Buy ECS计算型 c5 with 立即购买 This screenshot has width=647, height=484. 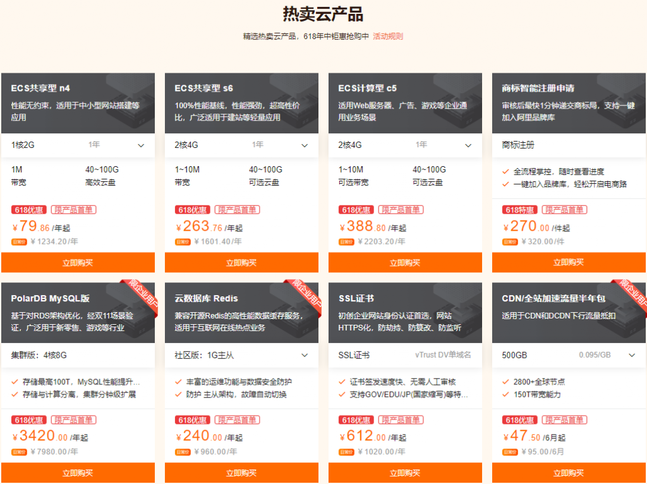(x=405, y=262)
